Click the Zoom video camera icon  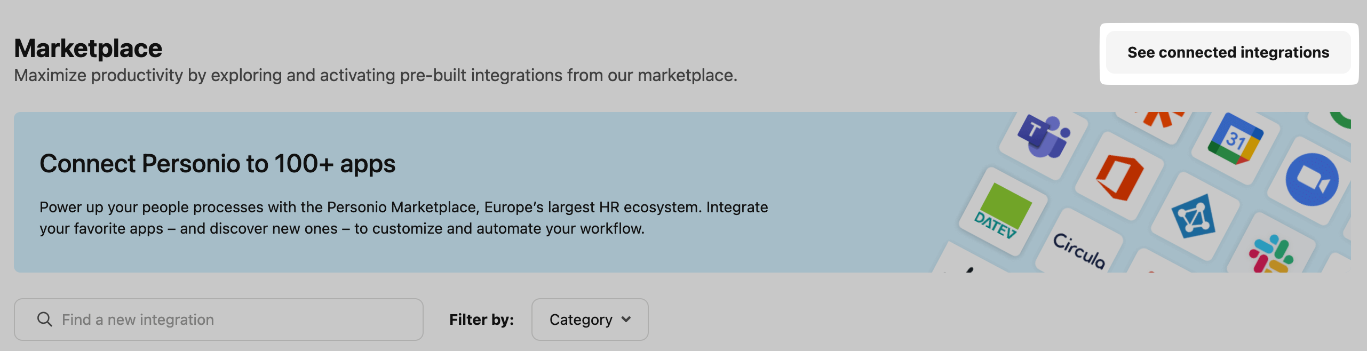pyautogui.click(x=1312, y=180)
